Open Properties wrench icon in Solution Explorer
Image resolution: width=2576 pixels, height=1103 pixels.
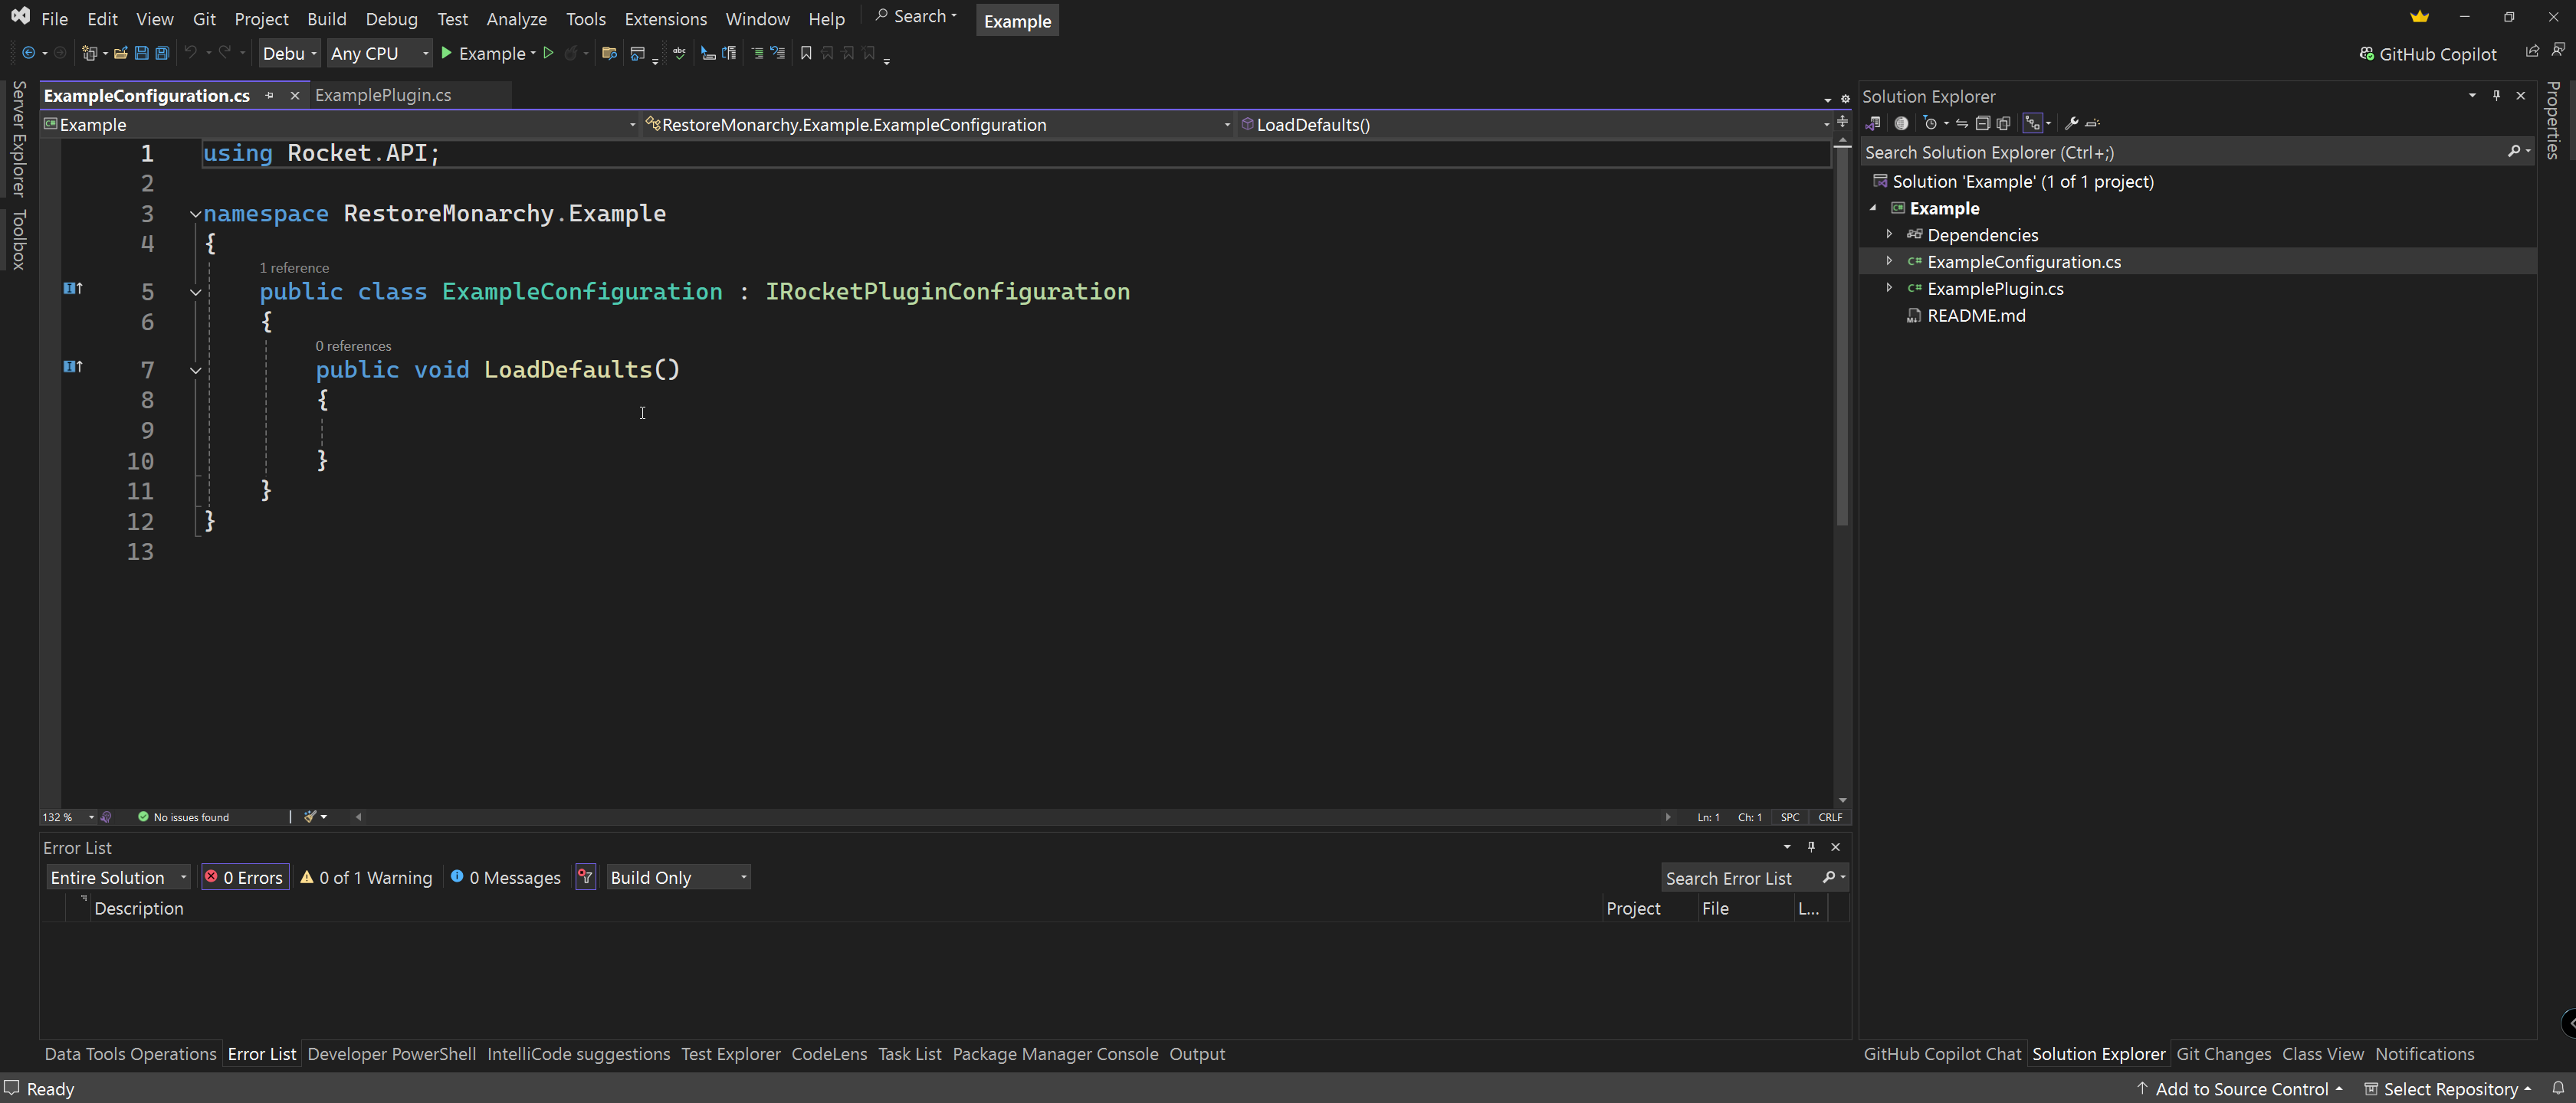[2071, 123]
